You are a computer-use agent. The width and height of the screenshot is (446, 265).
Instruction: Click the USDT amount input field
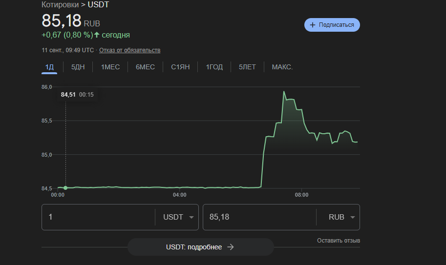click(98, 217)
